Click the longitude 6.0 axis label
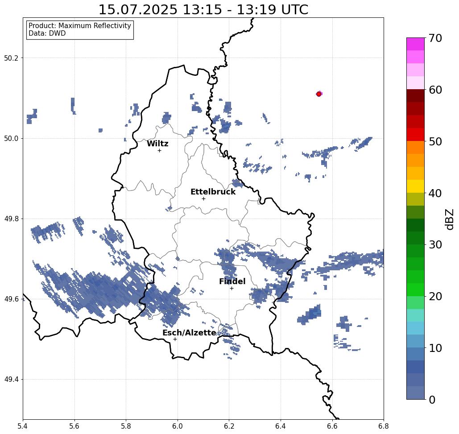 click(x=178, y=426)
